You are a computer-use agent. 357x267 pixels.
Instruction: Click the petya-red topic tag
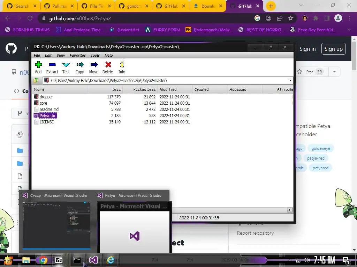[x=315, y=158]
